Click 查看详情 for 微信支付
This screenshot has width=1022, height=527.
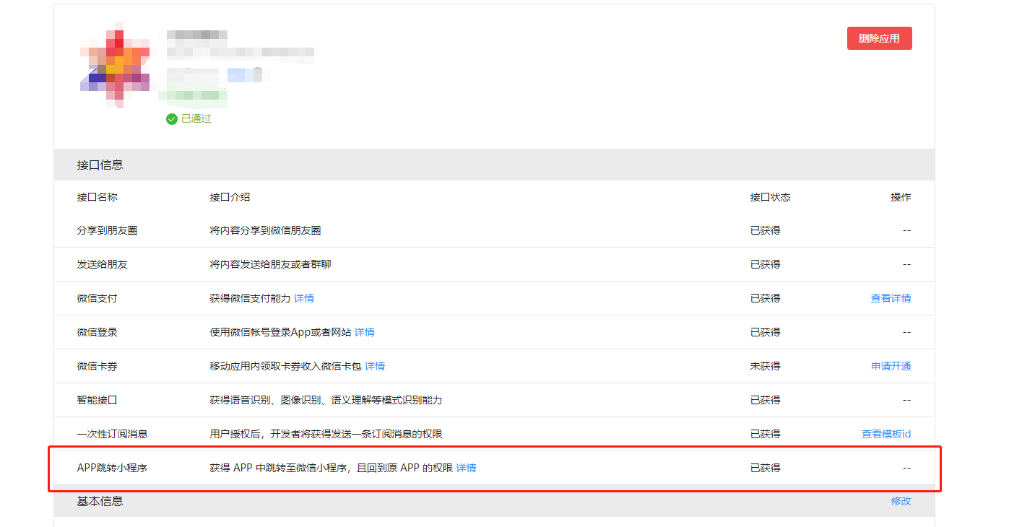click(x=891, y=298)
